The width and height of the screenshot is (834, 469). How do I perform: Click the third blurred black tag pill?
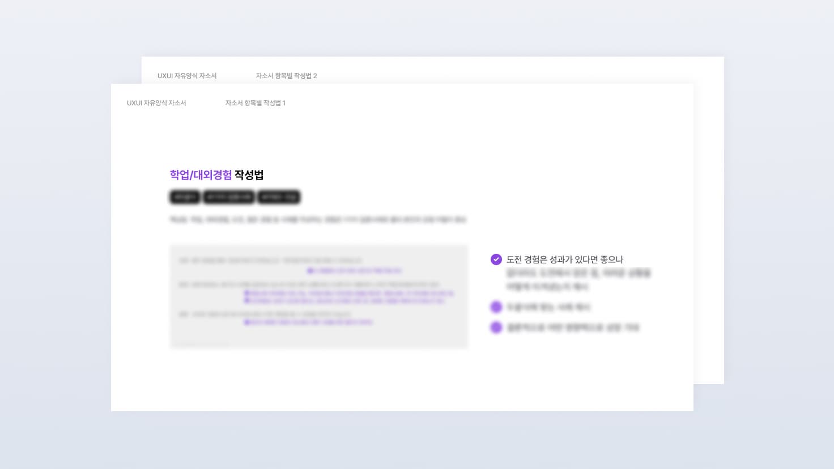pos(279,197)
